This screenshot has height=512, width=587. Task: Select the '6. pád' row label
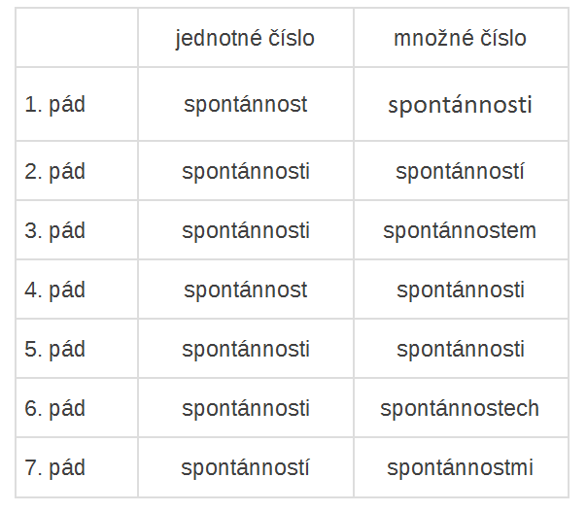(x=54, y=408)
